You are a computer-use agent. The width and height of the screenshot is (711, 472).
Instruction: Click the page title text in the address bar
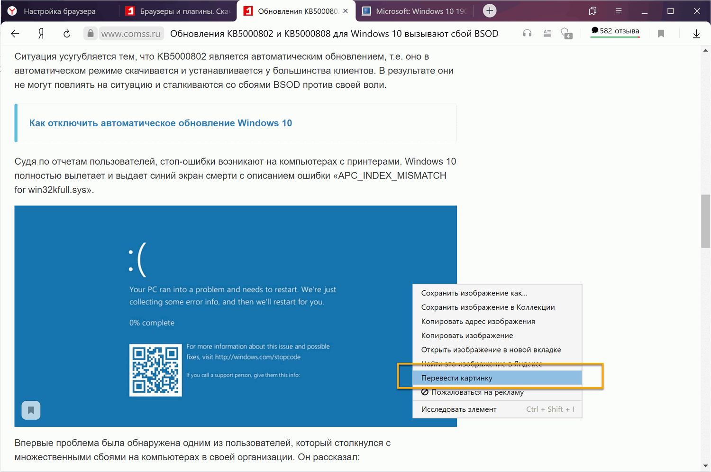coord(334,34)
